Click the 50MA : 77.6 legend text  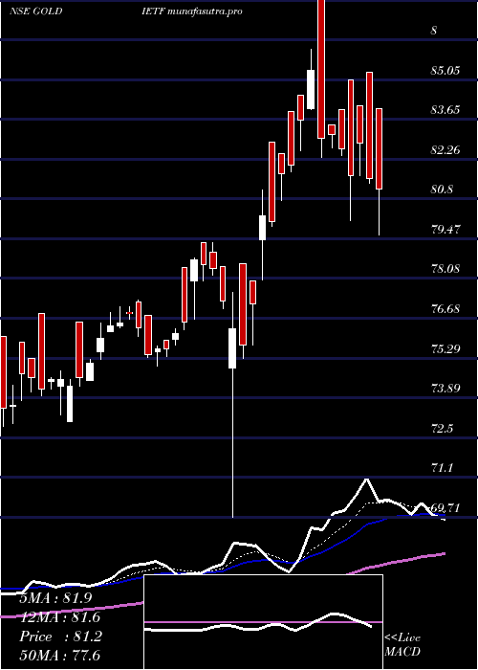pyautogui.click(x=59, y=656)
